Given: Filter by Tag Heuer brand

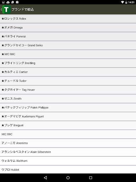Looking at the screenshot, I should point(68,90).
